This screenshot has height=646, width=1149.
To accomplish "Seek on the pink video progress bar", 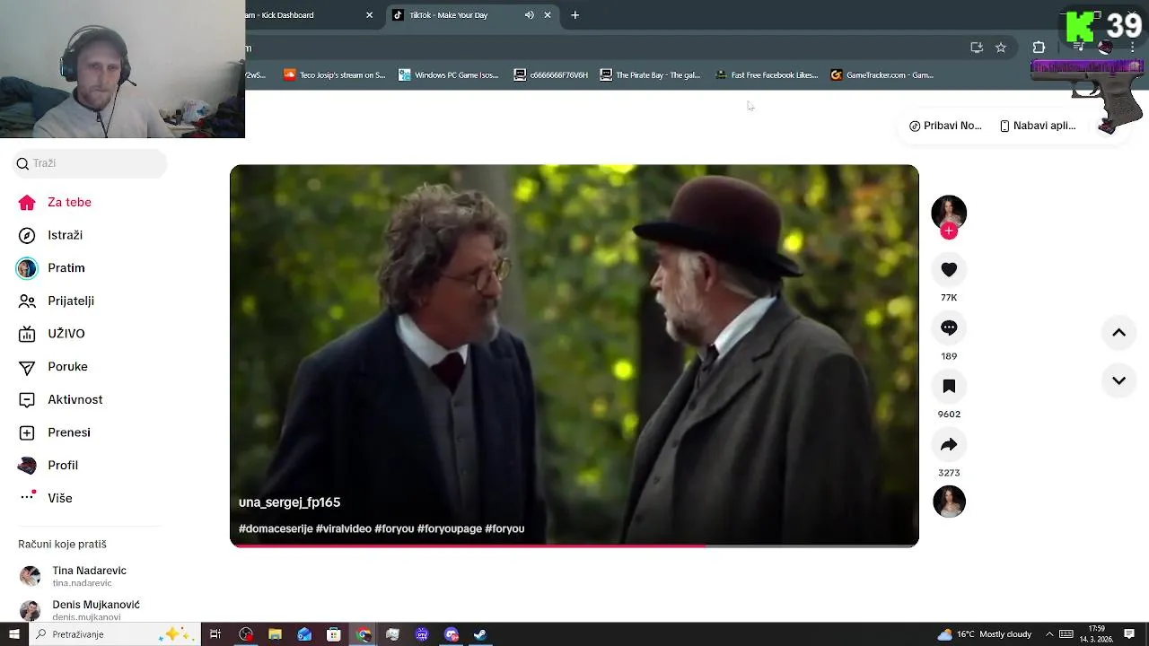I will (574, 545).
